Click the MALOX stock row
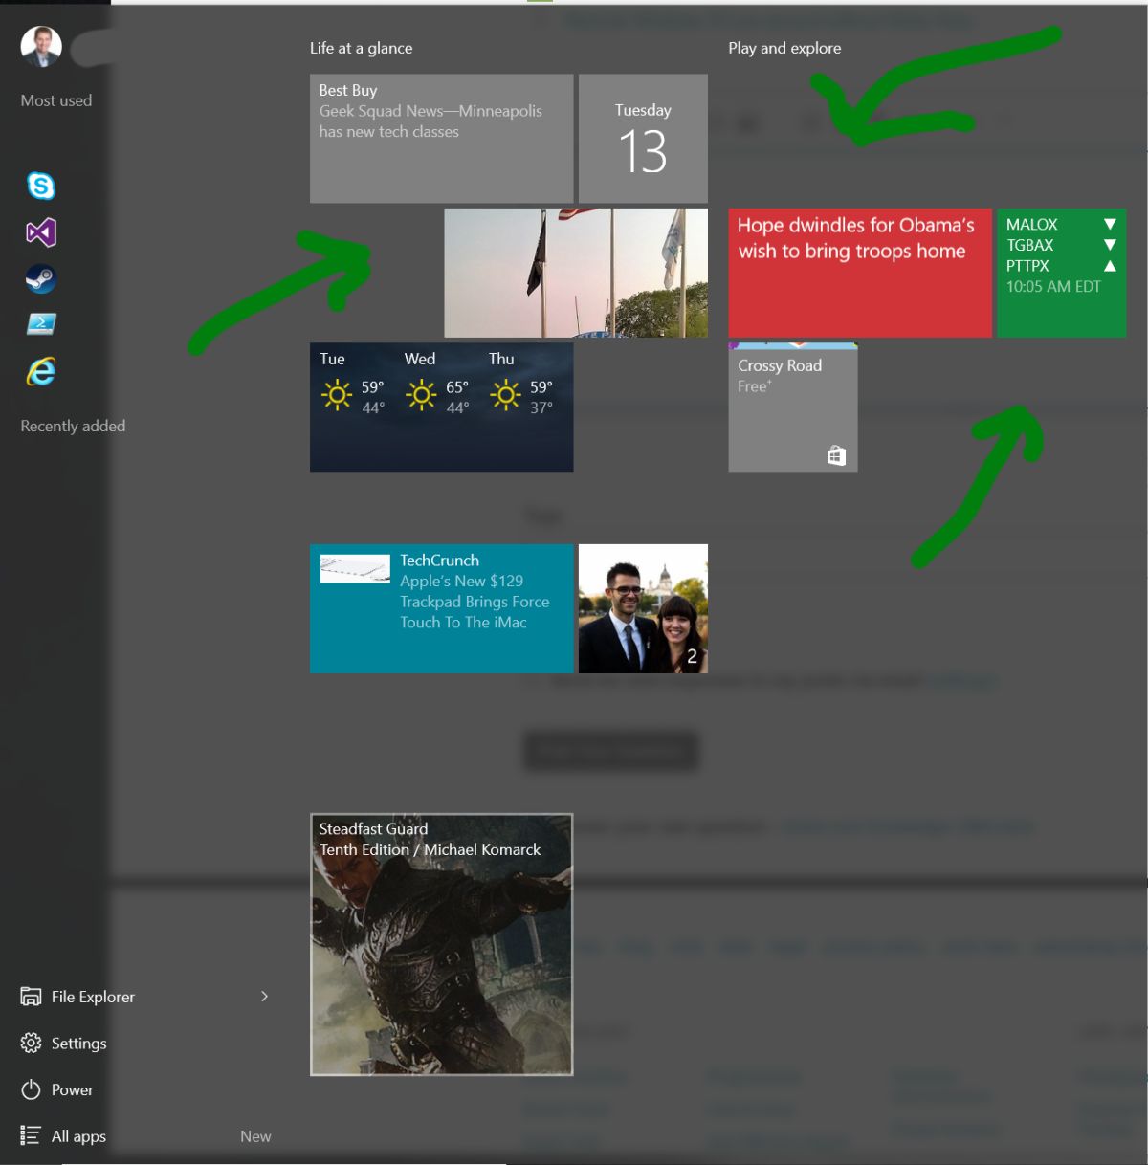This screenshot has width=1148, height=1165. [1061, 224]
